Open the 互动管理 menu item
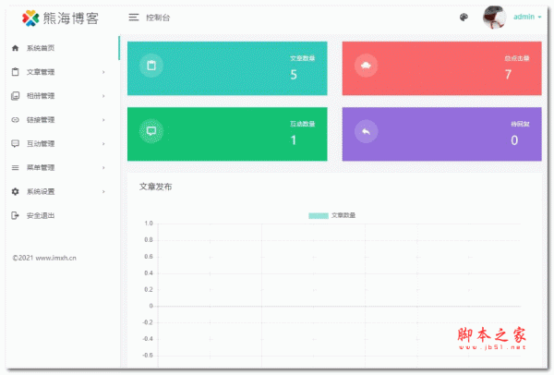554x375 pixels. (x=41, y=143)
